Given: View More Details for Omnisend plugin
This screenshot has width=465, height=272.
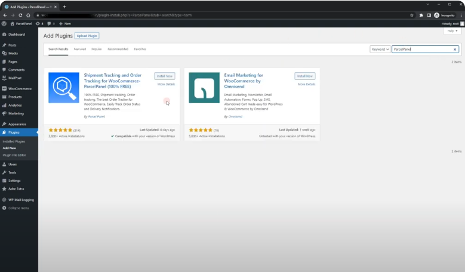Looking at the screenshot, I should tap(306, 85).
